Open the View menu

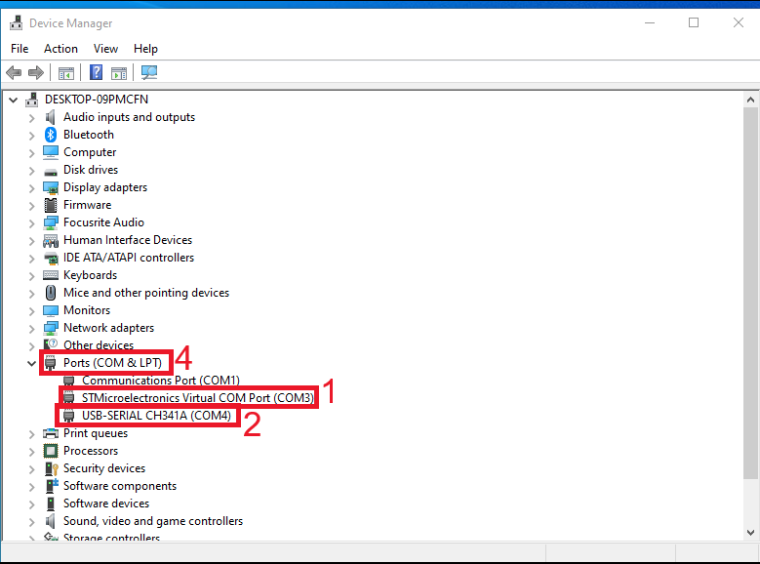point(105,49)
